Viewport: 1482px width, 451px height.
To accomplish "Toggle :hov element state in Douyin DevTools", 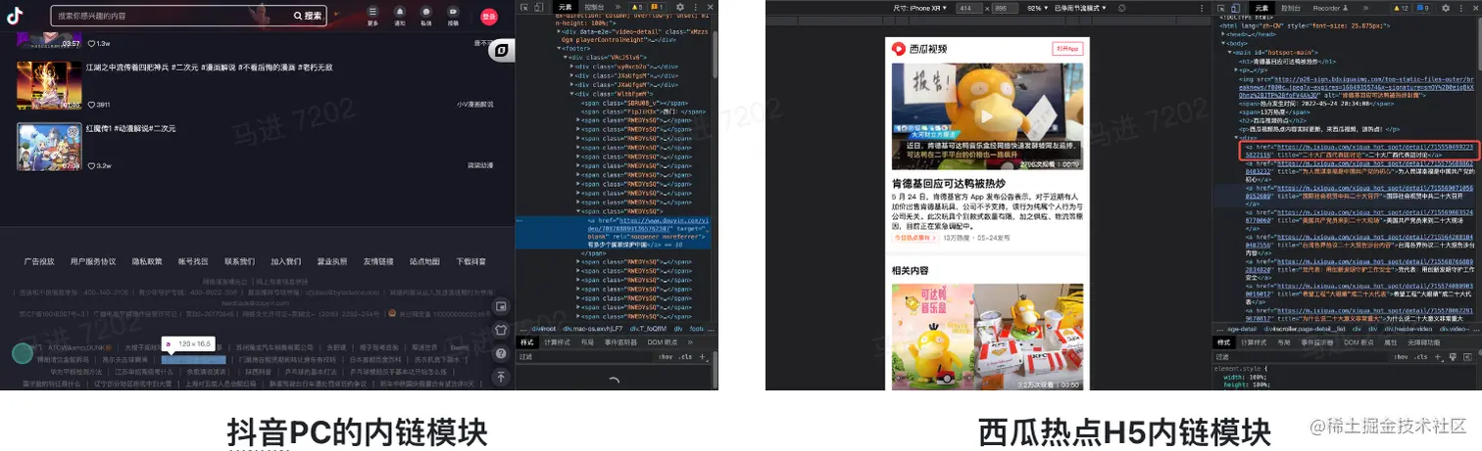I will click(666, 357).
